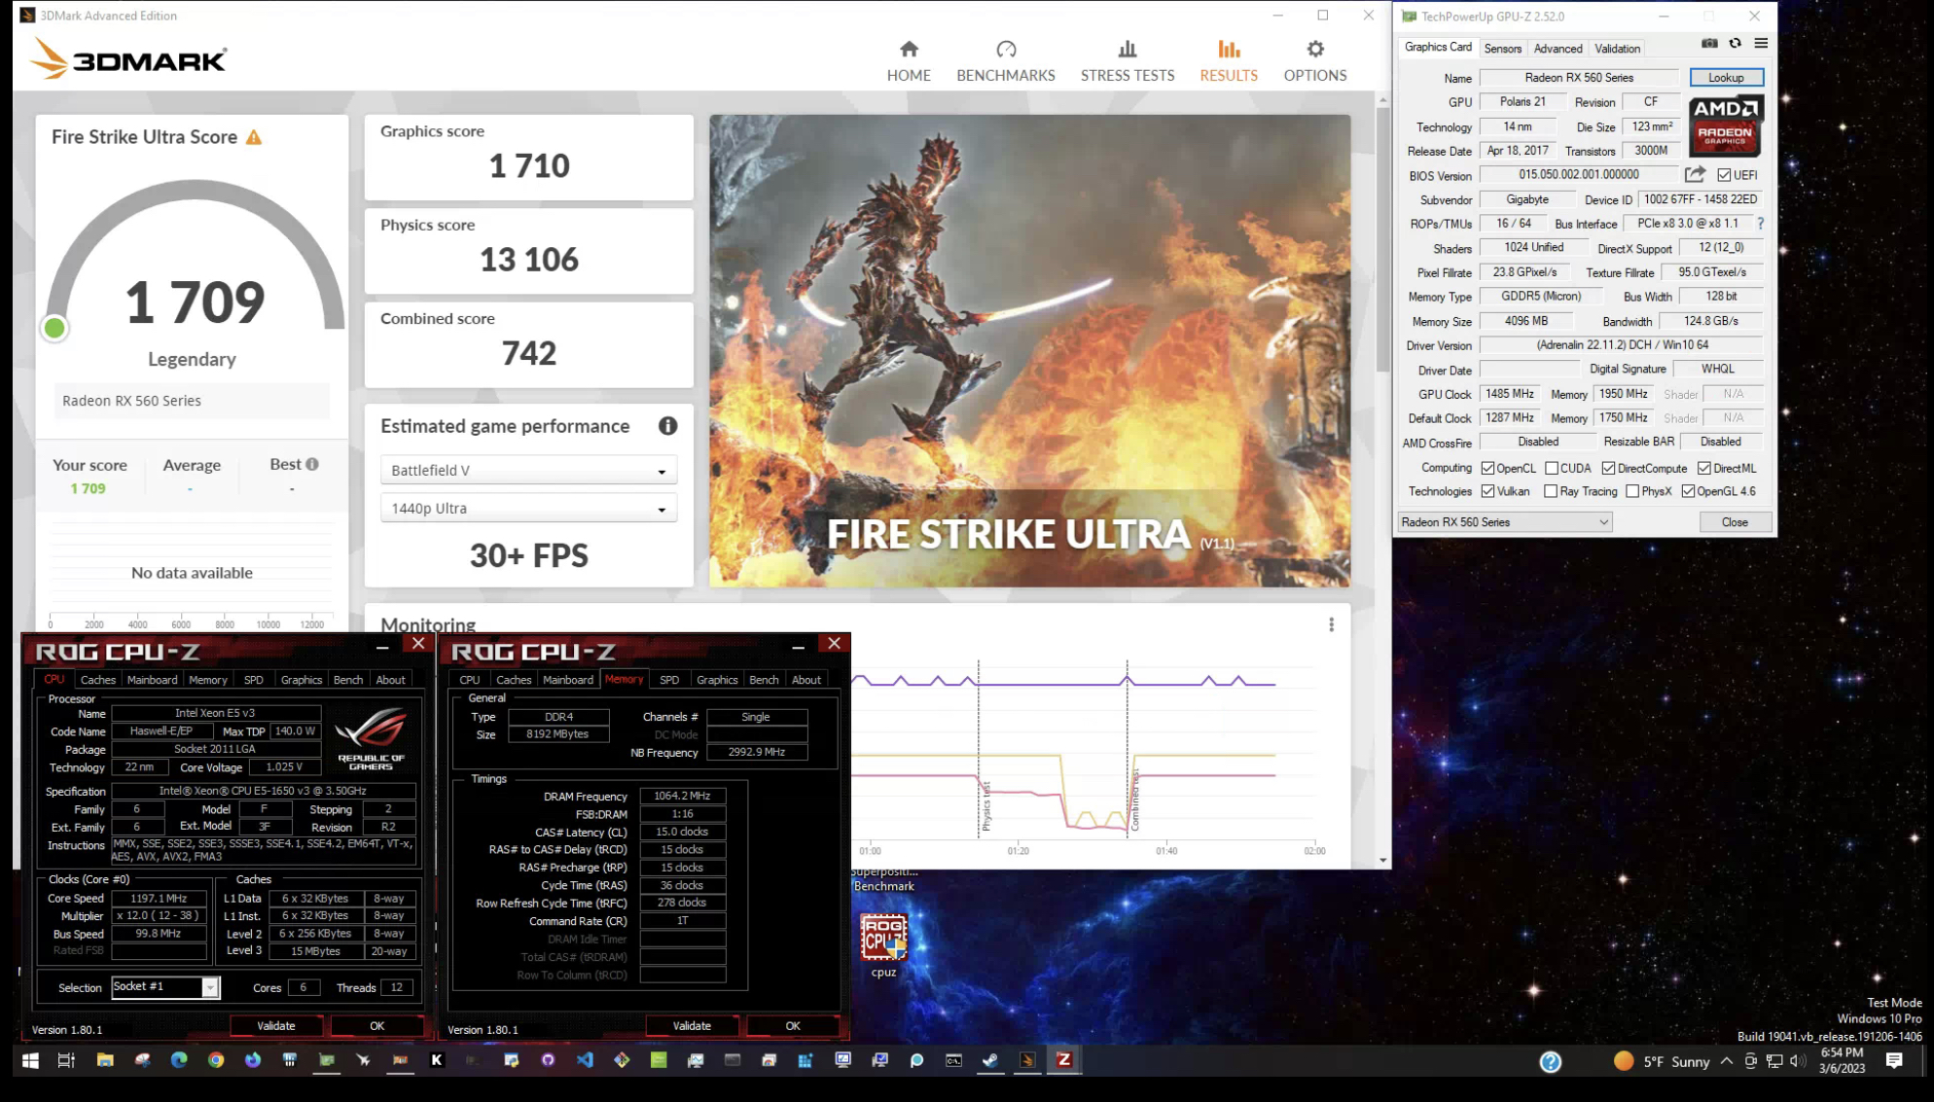
Task: Open the Bench tab in right CPU-Z window
Action: [x=764, y=680]
